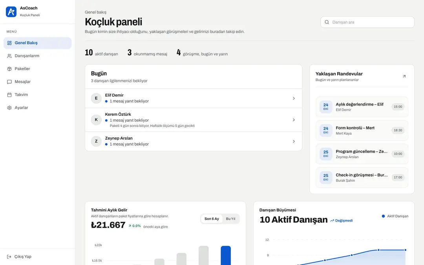
Task: Click the 24 EKİ badge for Aylık değerlendirme
Action: click(x=326, y=107)
